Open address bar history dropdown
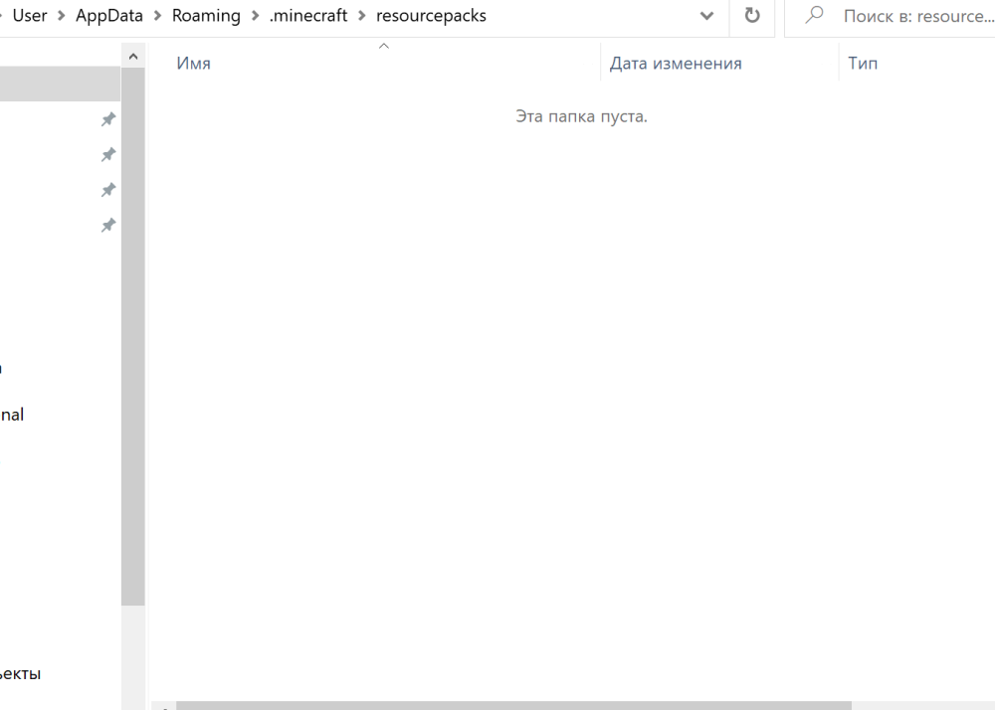This screenshot has height=710, width=995. [706, 16]
